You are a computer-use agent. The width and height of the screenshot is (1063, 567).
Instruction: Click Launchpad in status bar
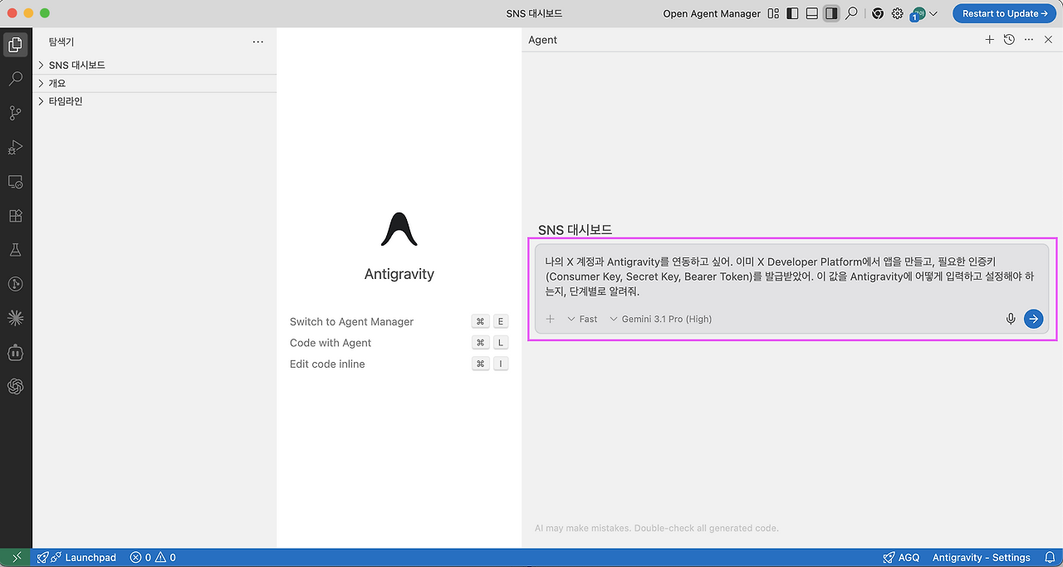click(x=77, y=557)
